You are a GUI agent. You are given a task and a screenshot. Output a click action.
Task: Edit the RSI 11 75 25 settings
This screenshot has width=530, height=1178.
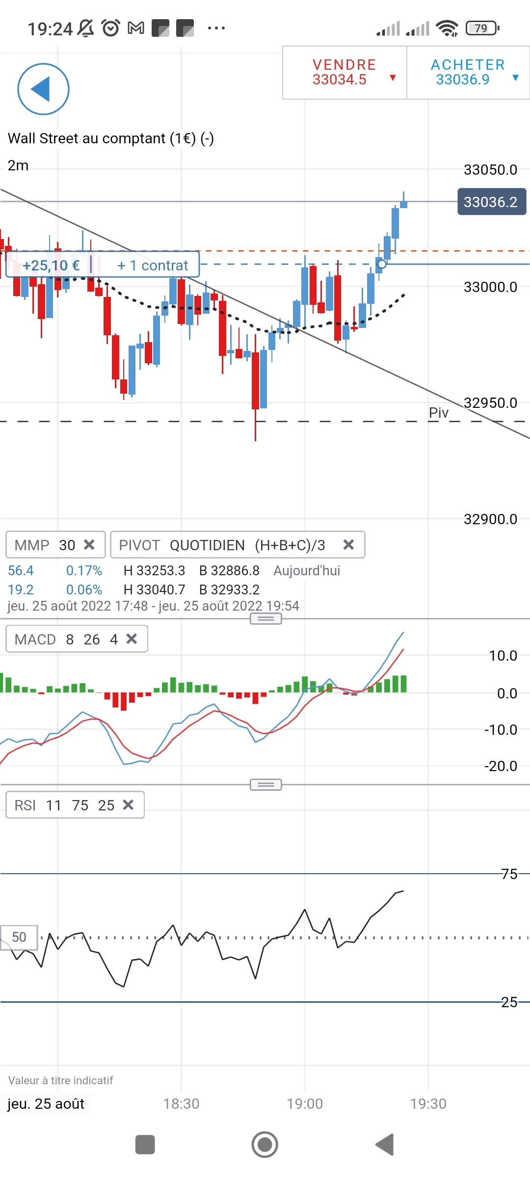tap(64, 805)
